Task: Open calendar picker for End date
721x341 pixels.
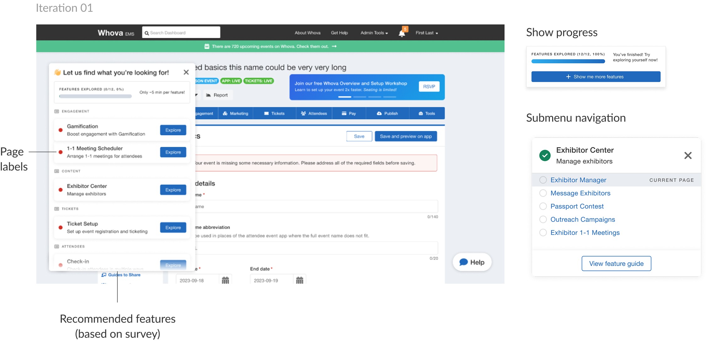Action: click(x=300, y=280)
